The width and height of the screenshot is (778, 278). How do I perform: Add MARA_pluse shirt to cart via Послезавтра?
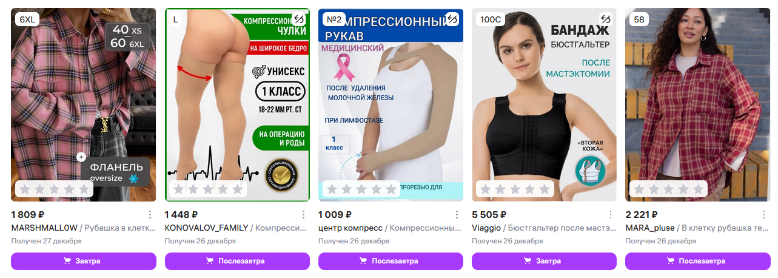[697, 261]
